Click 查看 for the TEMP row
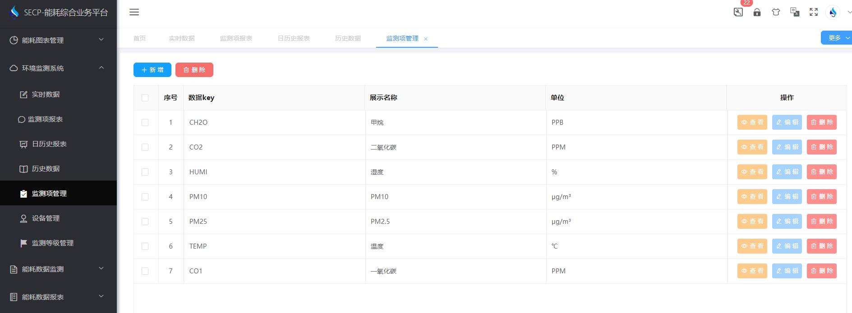The image size is (852, 313). (752, 246)
